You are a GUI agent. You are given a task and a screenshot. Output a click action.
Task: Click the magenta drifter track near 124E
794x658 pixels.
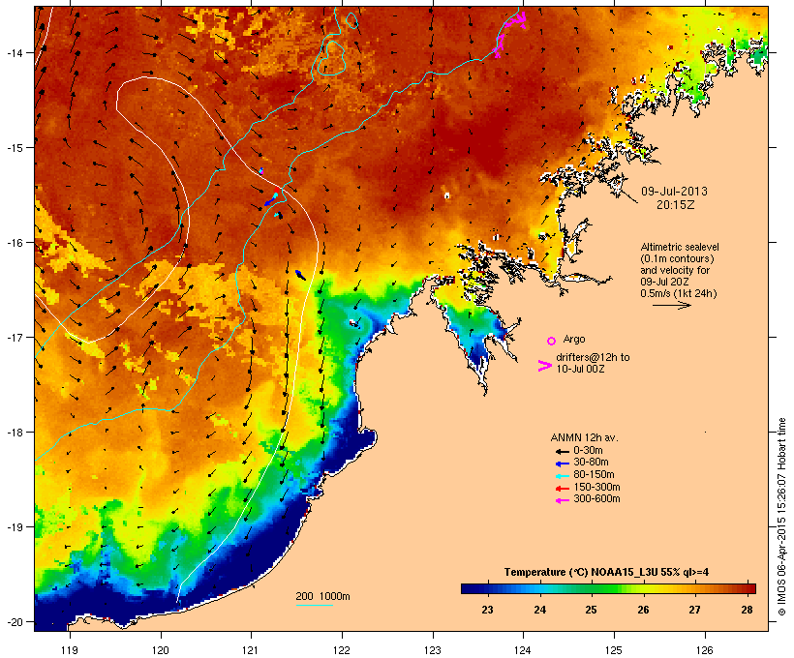click(x=511, y=33)
